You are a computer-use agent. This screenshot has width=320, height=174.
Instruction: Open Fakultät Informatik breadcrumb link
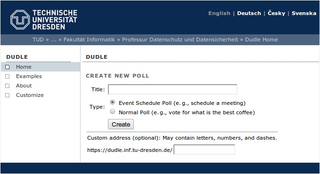click(x=89, y=40)
